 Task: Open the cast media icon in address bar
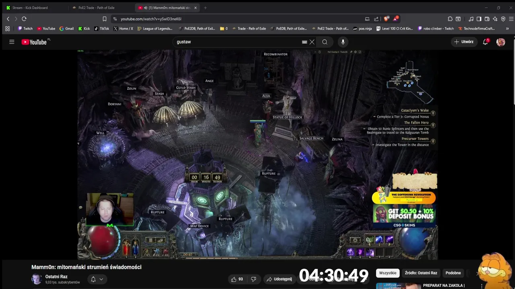point(367,19)
